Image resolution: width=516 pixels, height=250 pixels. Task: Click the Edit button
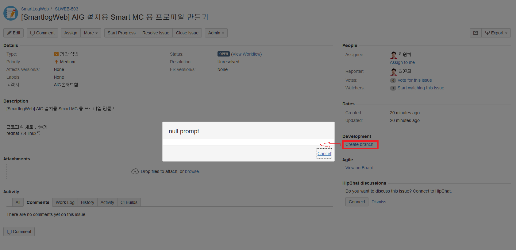click(x=13, y=33)
